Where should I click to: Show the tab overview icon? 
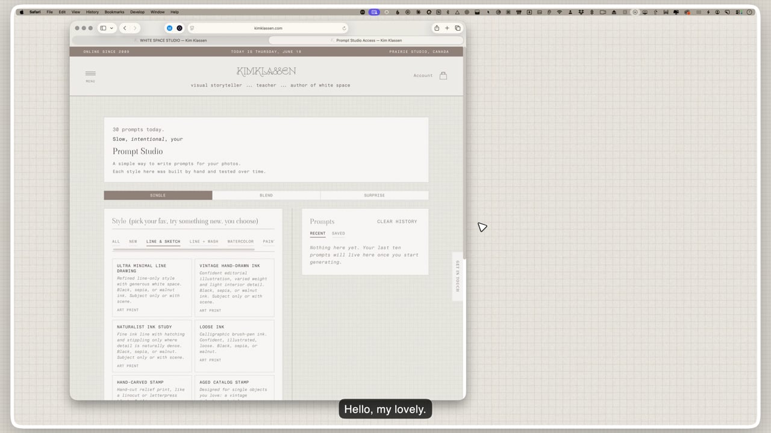(458, 28)
